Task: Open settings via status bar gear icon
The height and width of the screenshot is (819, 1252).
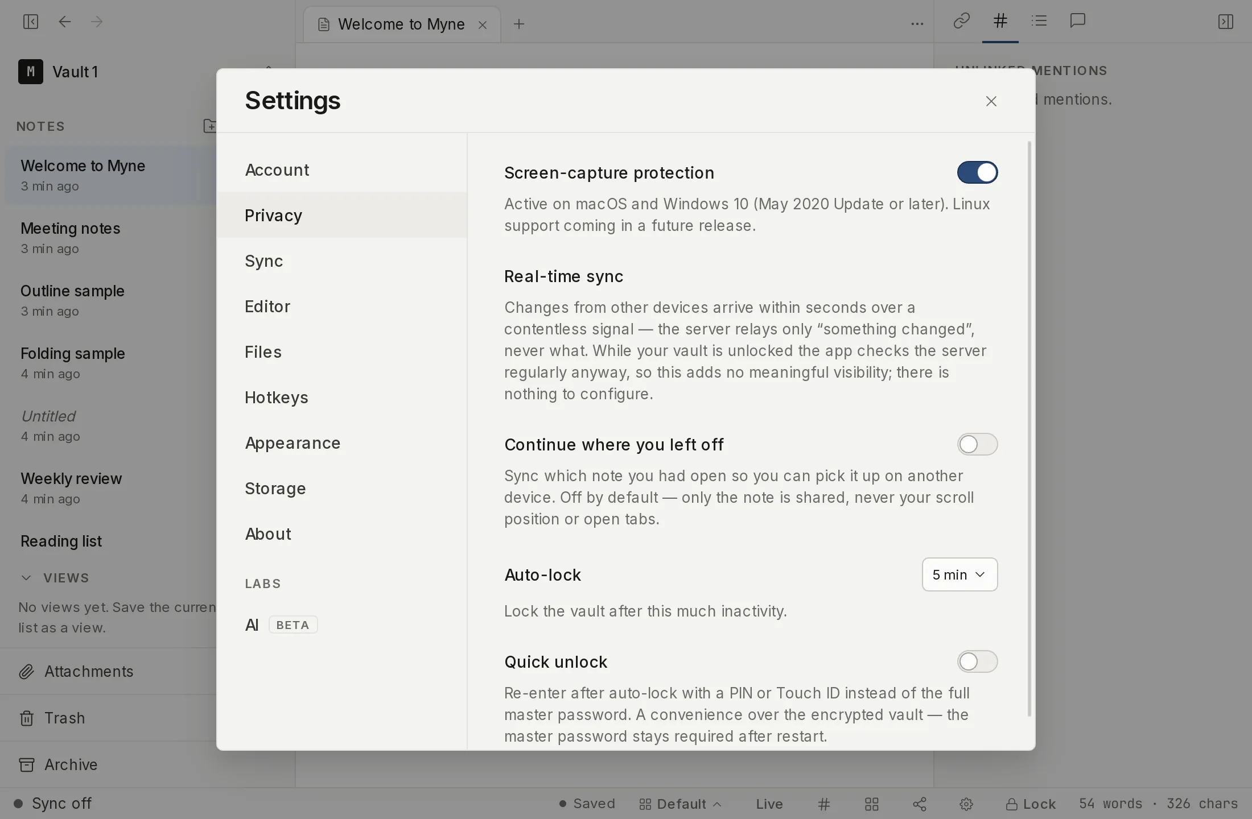Action: click(966, 804)
